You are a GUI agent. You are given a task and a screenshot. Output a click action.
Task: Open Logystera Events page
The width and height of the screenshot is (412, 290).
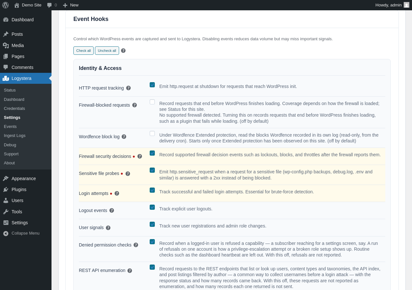(26, 127)
